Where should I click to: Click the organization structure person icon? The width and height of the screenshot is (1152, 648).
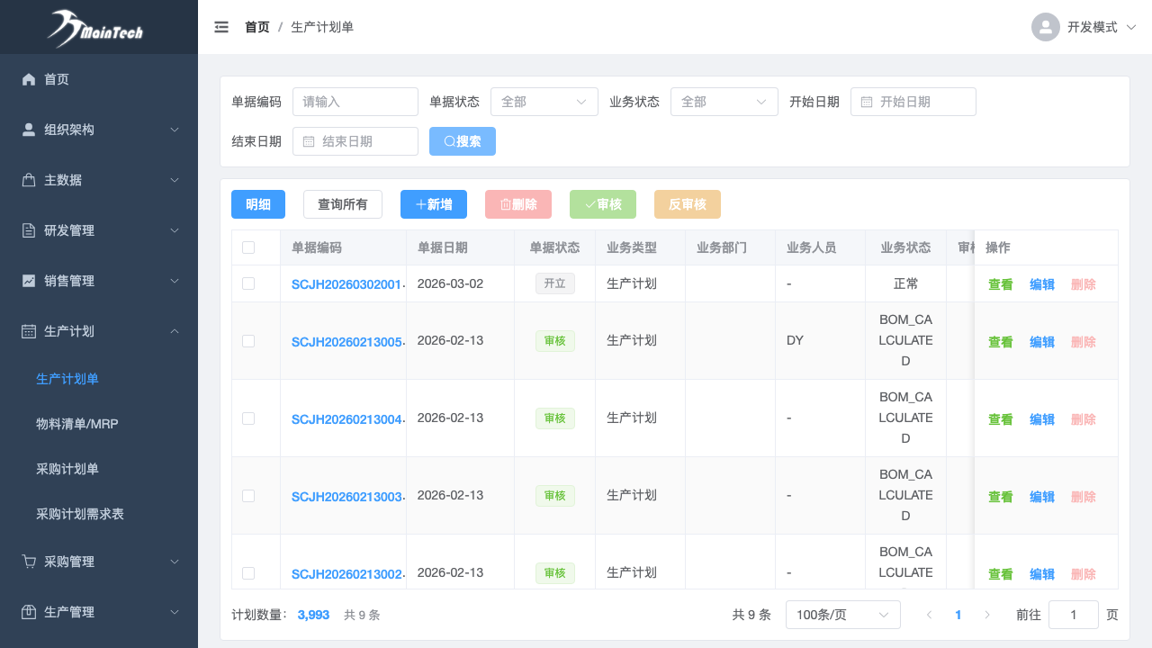click(29, 130)
